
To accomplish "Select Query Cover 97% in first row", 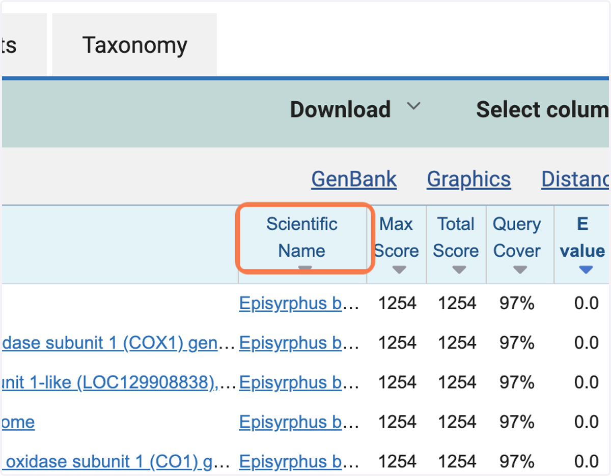I will (x=517, y=304).
